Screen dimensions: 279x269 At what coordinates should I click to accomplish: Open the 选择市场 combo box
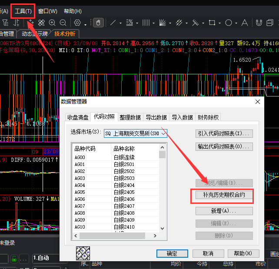(x=136, y=133)
